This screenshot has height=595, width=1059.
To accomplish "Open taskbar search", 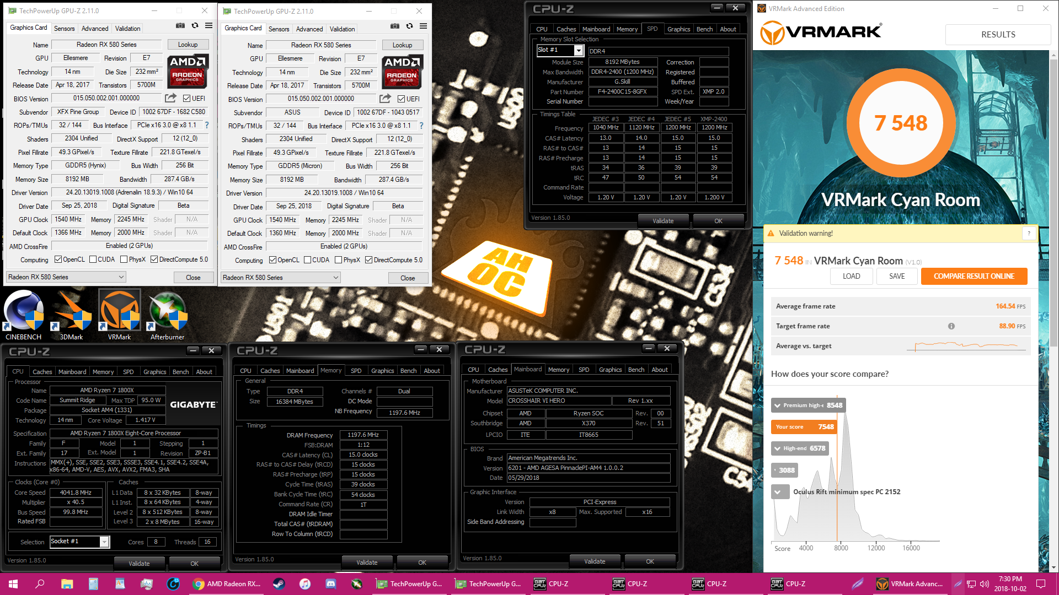I will pos(40,583).
